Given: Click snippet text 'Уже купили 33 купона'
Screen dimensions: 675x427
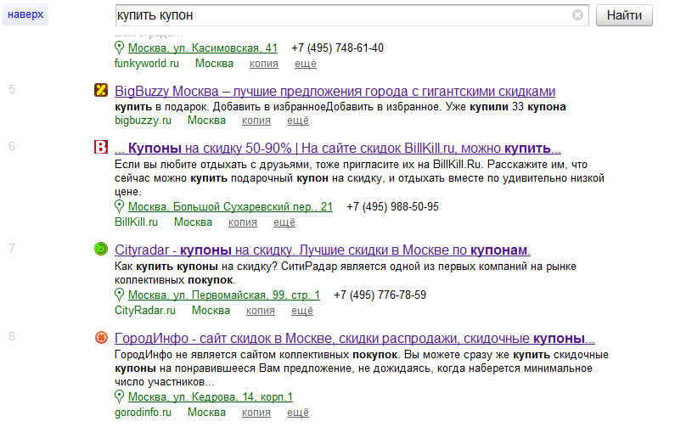Looking at the screenshot, I should pos(506,107).
